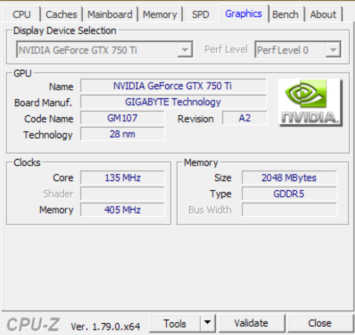The width and height of the screenshot is (355, 335).
Task: Go to the Mainboard tab
Action: (110, 14)
